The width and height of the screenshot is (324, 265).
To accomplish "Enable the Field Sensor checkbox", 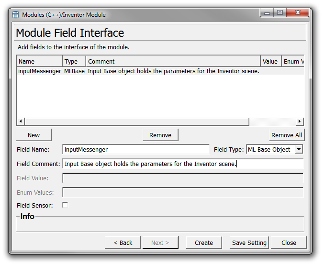I will [x=66, y=205].
